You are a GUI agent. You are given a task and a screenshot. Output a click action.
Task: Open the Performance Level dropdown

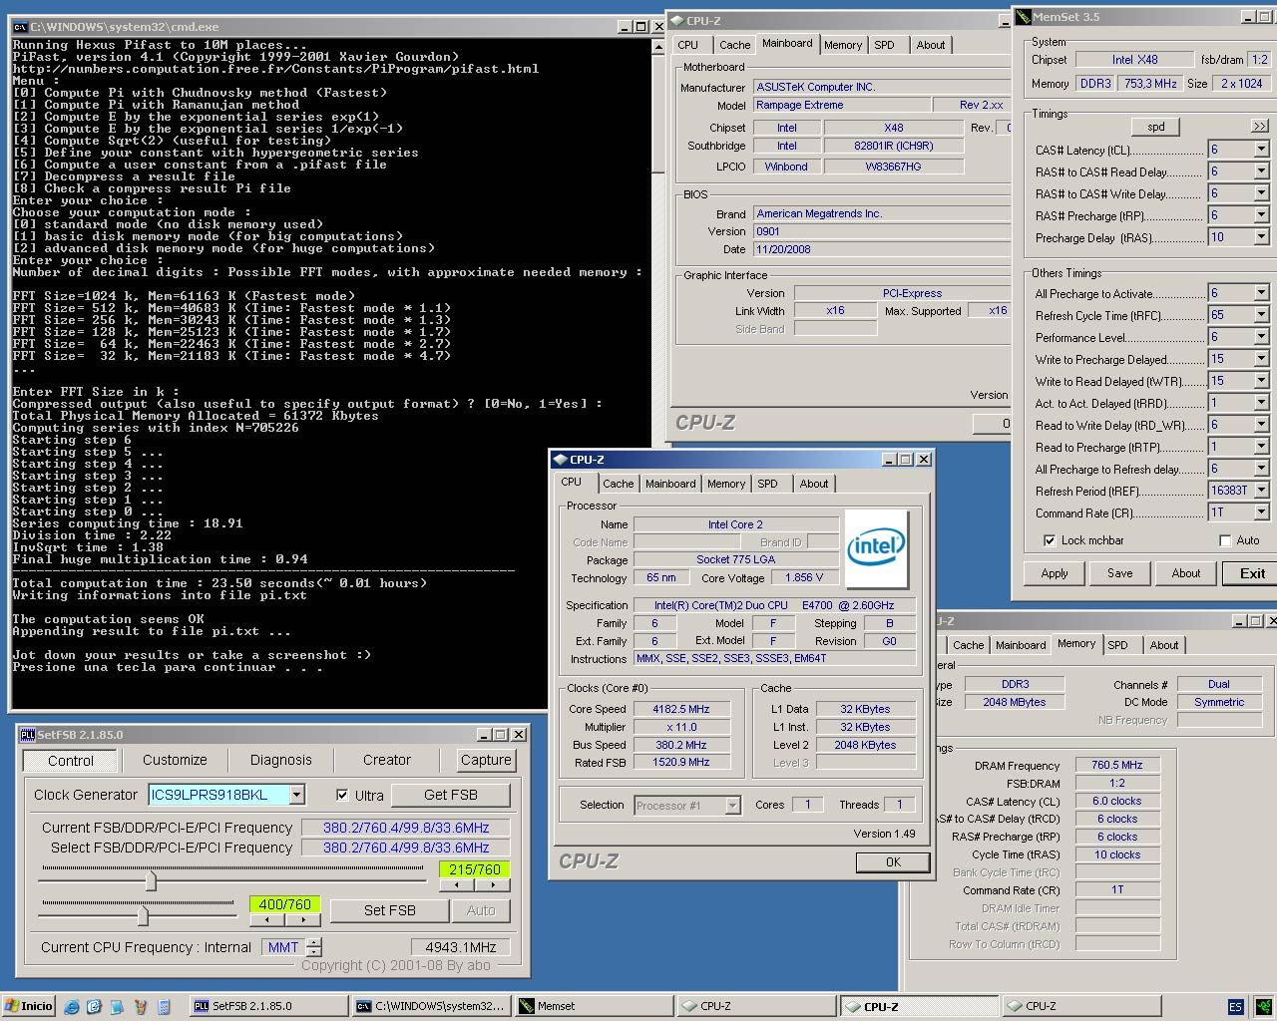(x=1262, y=337)
